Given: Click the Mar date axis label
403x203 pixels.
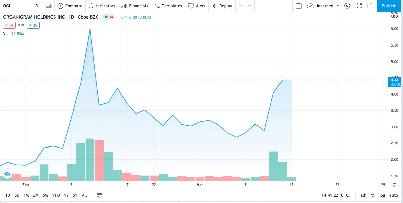Looking at the screenshot, I should pos(200,185).
